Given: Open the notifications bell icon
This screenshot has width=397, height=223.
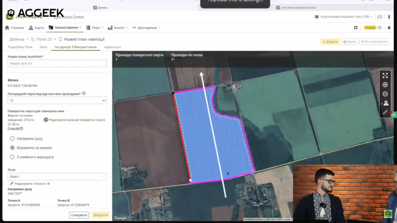Looking at the screenshot, I should 389,27.
